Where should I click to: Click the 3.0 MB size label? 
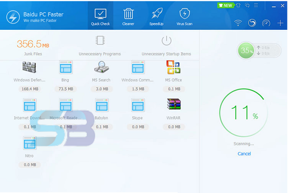tap(102, 89)
